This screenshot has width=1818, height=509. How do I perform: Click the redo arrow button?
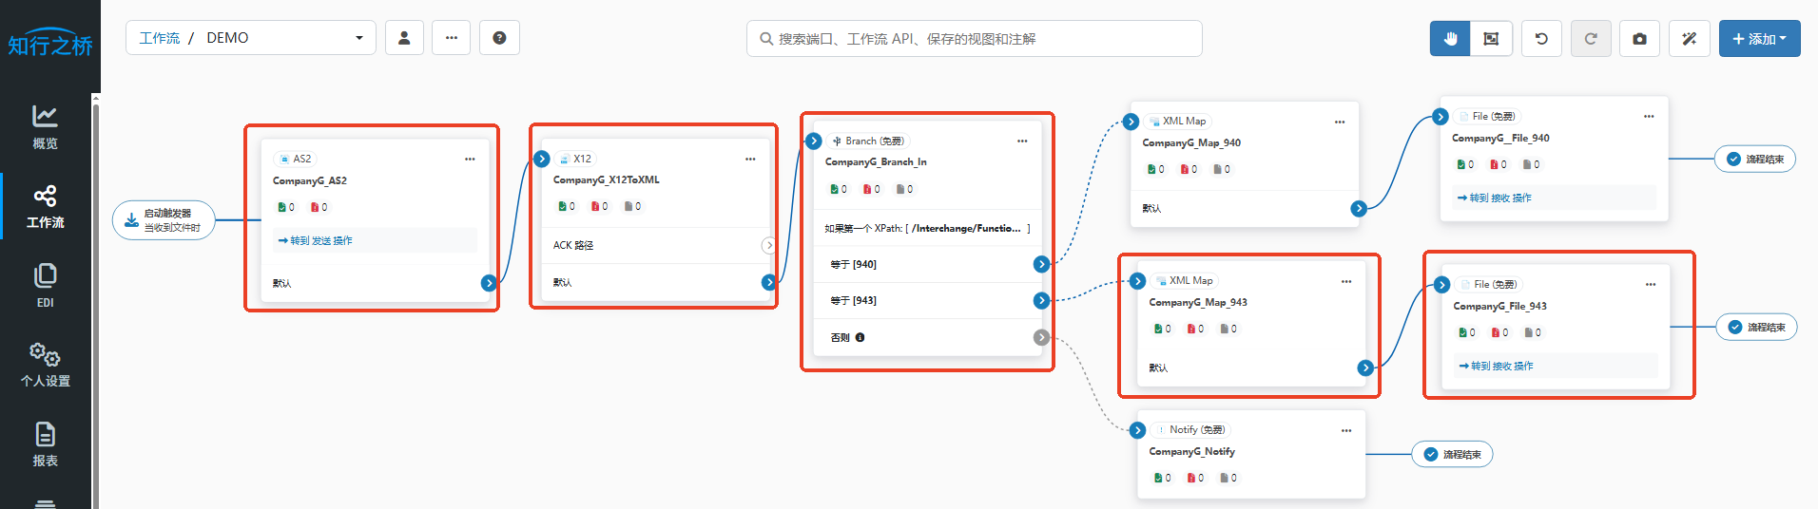1591,39
